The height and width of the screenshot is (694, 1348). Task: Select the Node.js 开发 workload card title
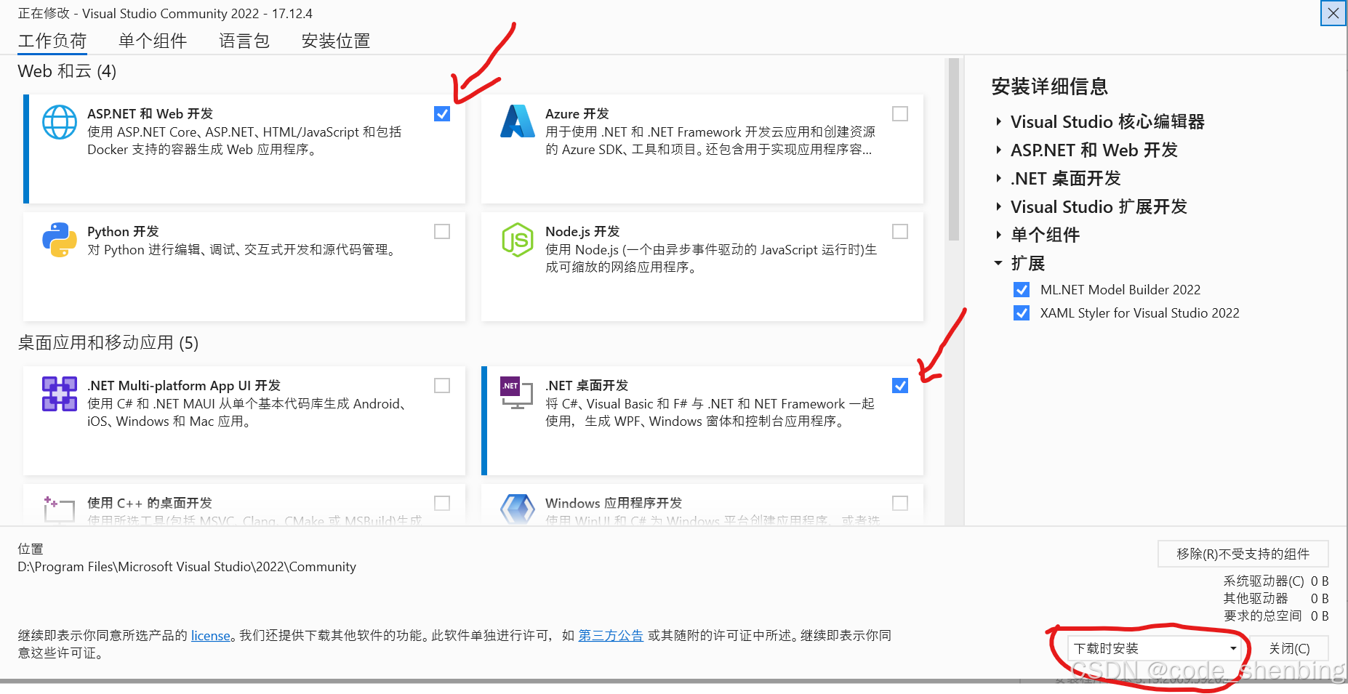582,232
